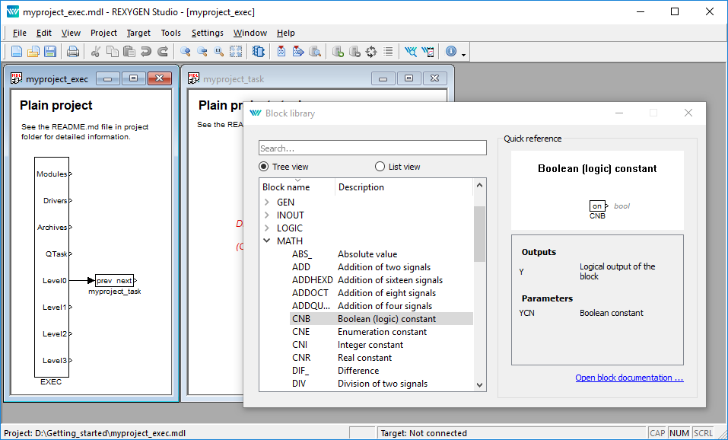
Task: Save project using the floppy disk icon
Action: (x=50, y=52)
